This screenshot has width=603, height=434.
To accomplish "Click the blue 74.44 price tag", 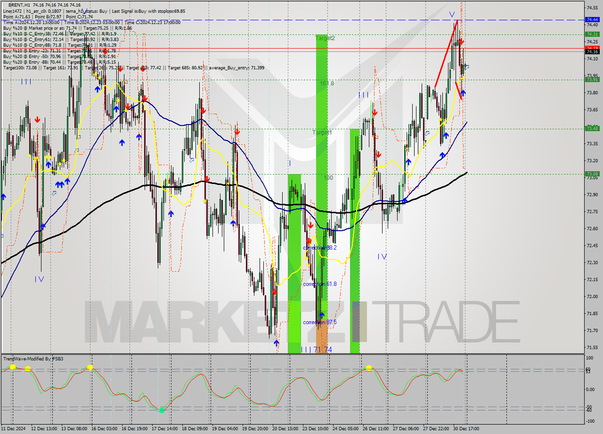I will pos(592,20).
